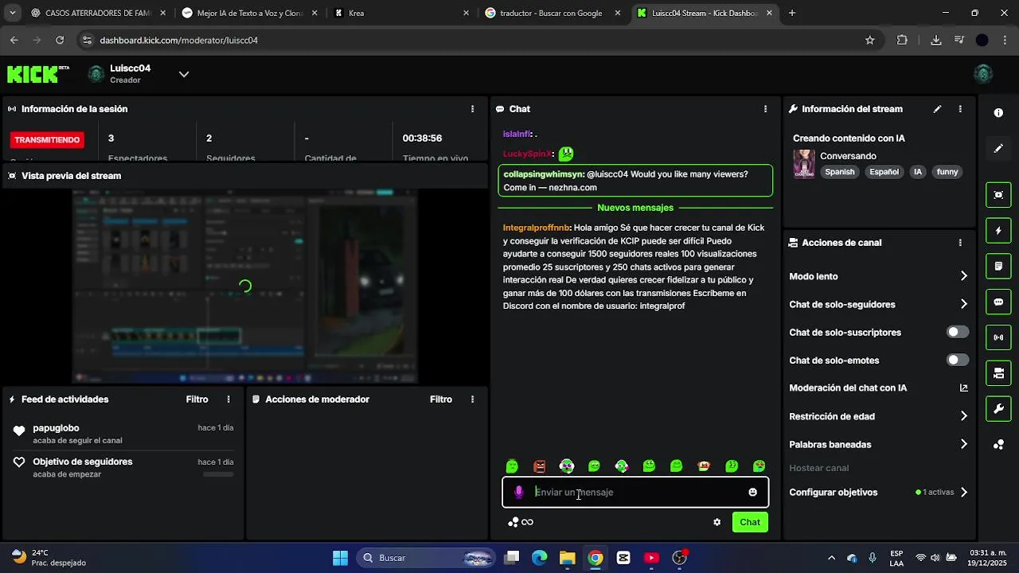Screen dimensions: 1019x573
Task: Switch to Mejor IA de Texto a Voz tab
Action: (250, 13)
